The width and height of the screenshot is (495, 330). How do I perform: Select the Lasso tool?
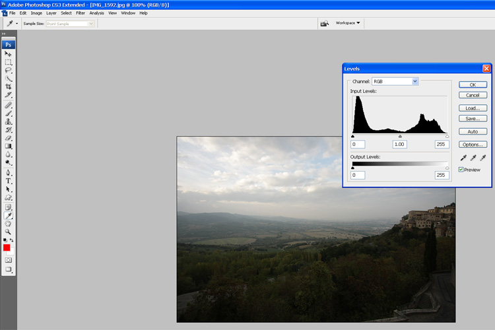point(9,70)
